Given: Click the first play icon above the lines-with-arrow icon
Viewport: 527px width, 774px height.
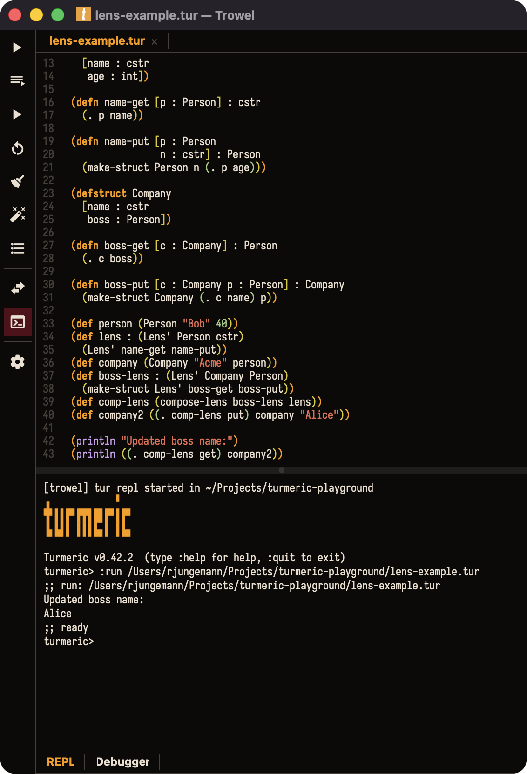Looking at the screenshot, I should coord(17,47).
